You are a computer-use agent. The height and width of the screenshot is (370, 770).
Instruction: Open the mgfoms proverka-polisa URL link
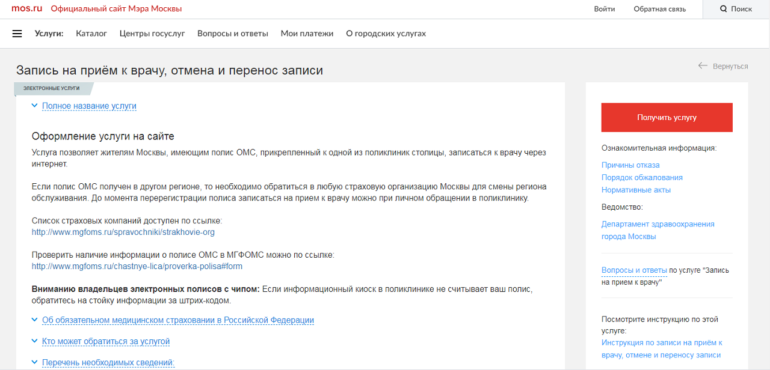click(x=137, y=266)
